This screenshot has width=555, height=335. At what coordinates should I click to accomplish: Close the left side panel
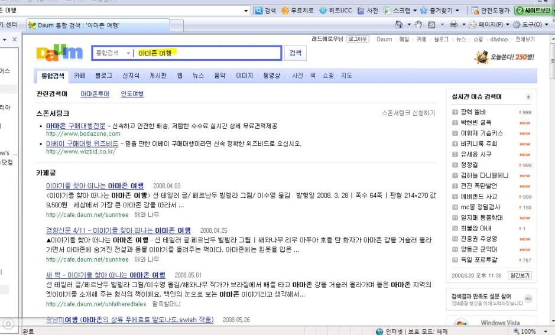[x=15, y=39]
